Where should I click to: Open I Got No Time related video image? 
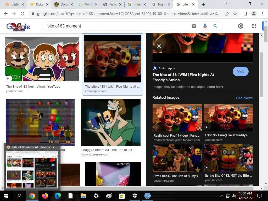[x=228, y=118]
